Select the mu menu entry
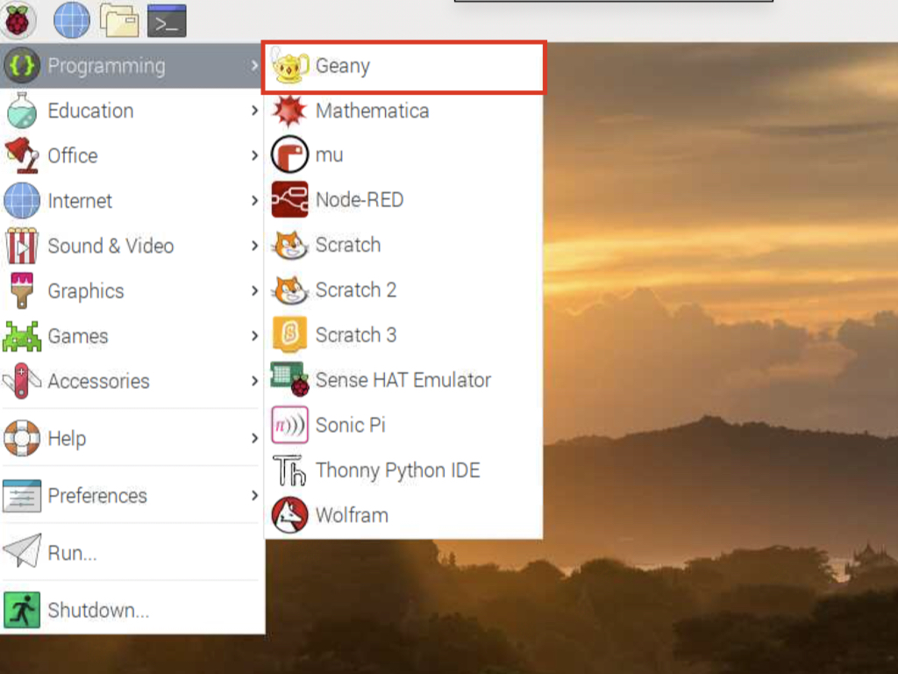898x674 pixels. tap(403, 154)
